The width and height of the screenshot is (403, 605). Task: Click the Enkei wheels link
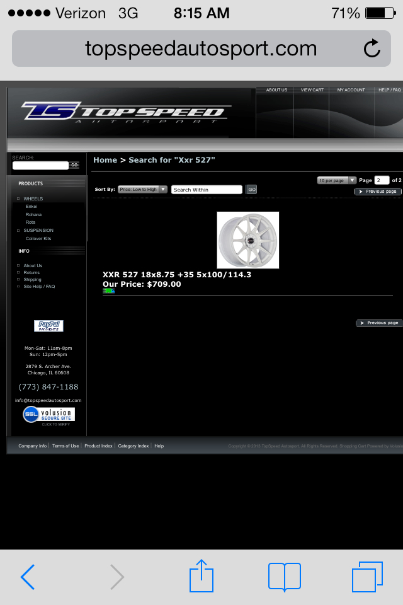click(x=31, y=207)
